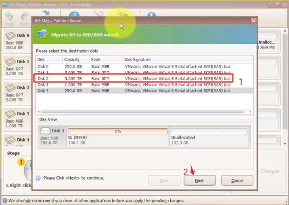The width and height of the screenshot is (289, 205).
Task: Click the Cancel button
Action: click(x=237, y=180)
